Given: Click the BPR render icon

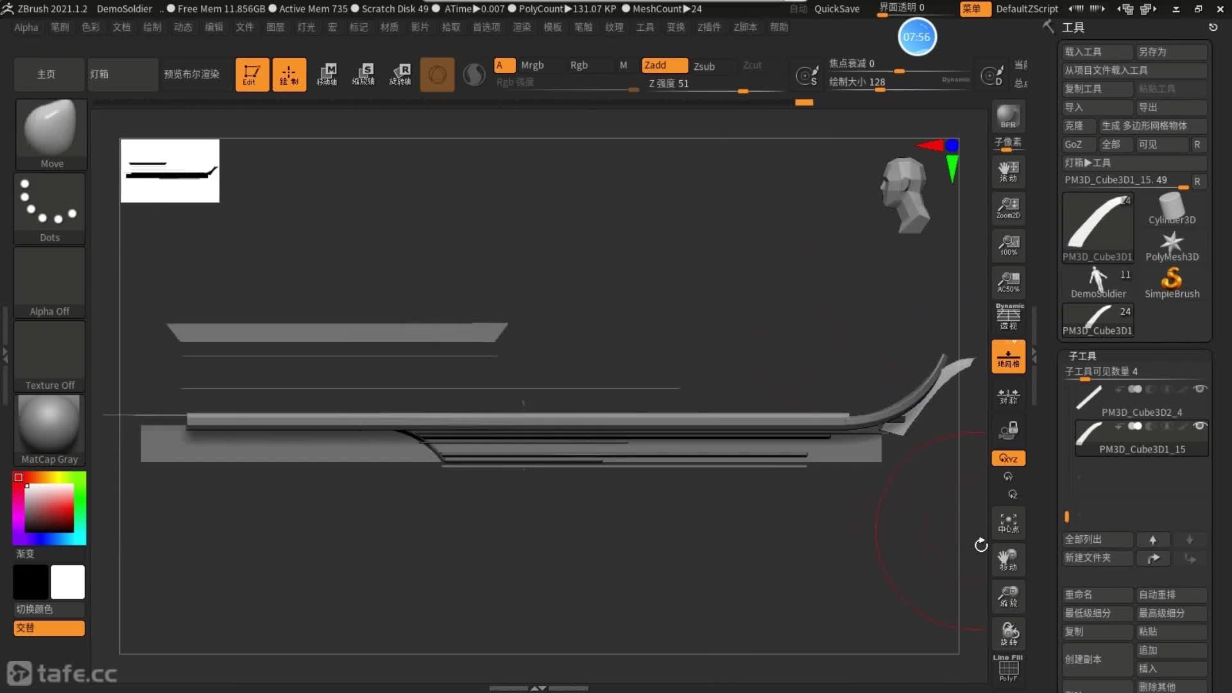Looking at the screenshot, I should [1008, 117].
